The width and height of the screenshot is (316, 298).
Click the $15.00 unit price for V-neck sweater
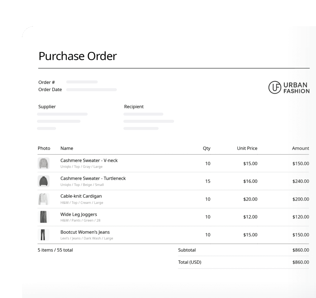[250, 163]
